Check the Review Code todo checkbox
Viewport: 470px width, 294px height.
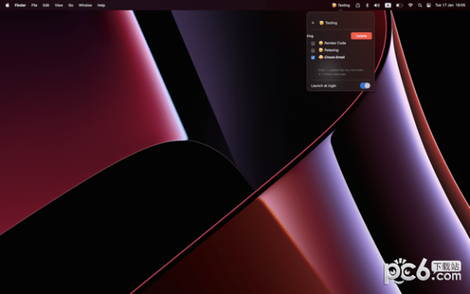(313, 43)
